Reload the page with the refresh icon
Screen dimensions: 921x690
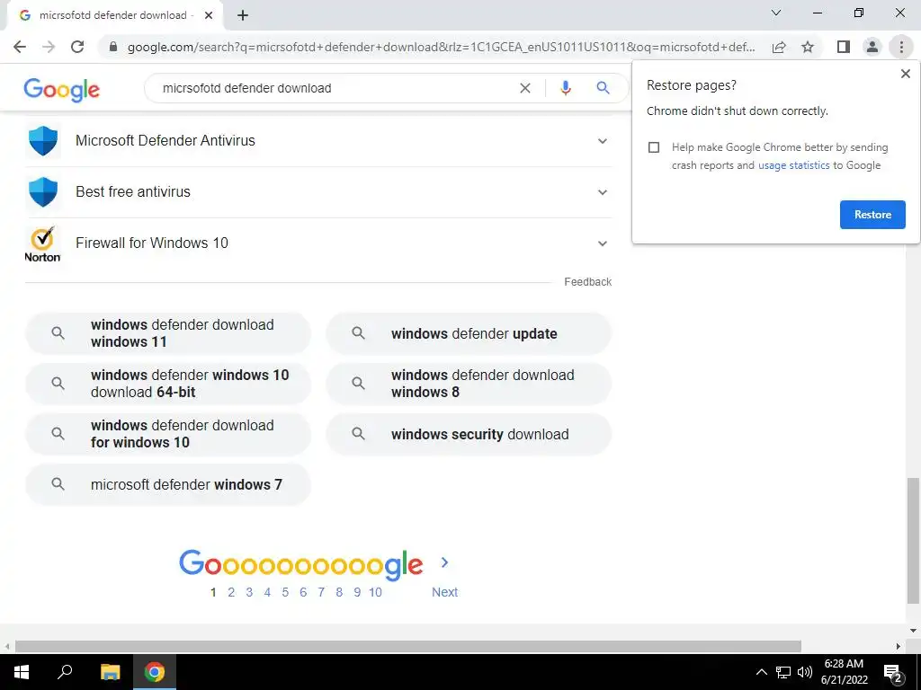point(77,47)
